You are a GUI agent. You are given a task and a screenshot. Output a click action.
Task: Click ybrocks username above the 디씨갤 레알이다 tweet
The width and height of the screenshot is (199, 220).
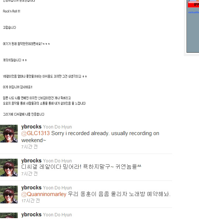pyautogui.click(x=31, y=161)
